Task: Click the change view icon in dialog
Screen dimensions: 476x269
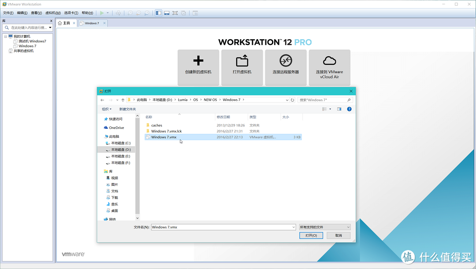Action: (324, 109)
